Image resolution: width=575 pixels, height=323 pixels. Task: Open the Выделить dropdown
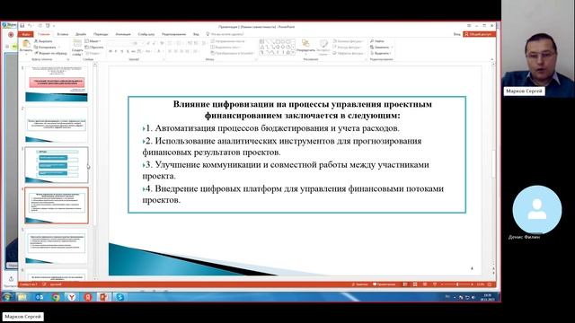[381, 53]
